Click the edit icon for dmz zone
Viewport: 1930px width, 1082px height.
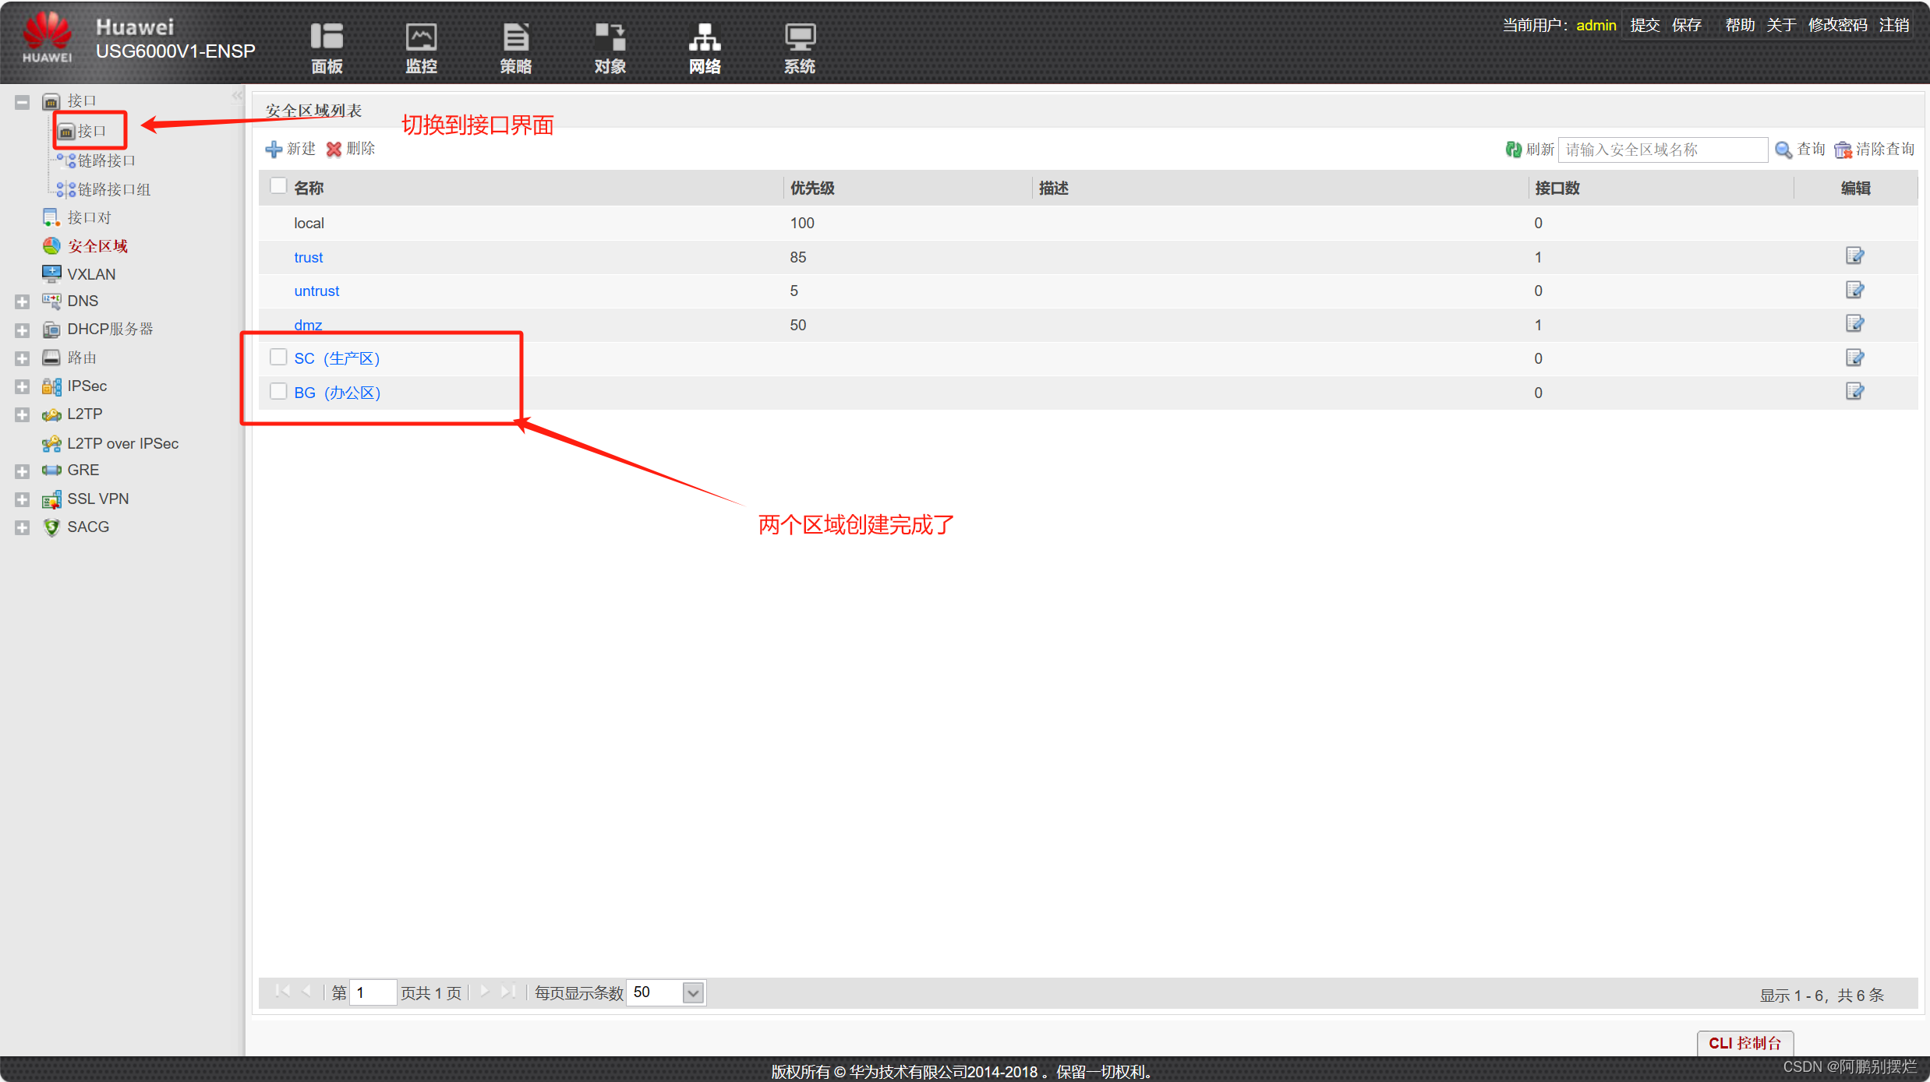[1854, 324]
